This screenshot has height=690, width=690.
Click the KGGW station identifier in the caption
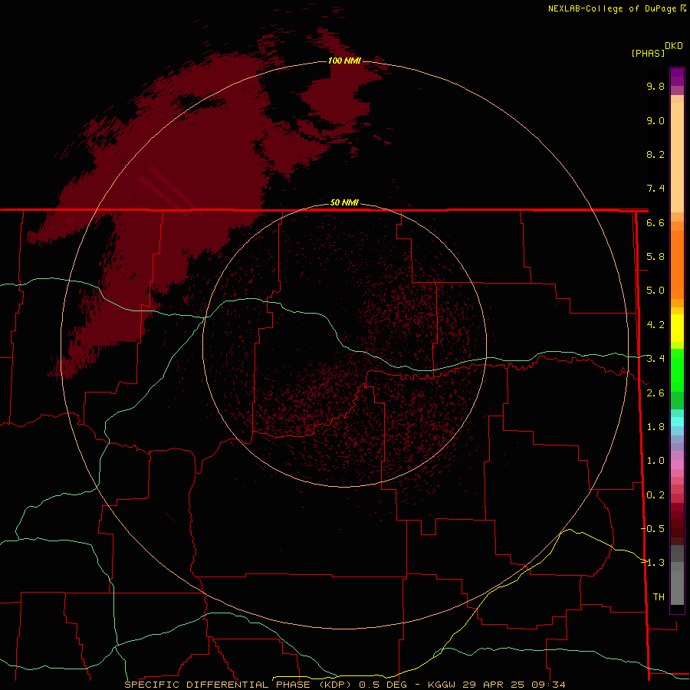442,685
